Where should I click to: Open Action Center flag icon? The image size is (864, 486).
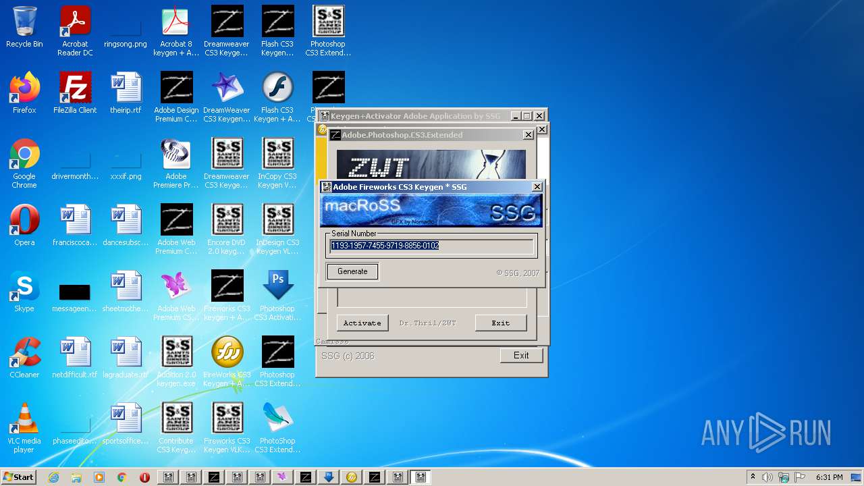pyautogui.click(x=800, y=477)
